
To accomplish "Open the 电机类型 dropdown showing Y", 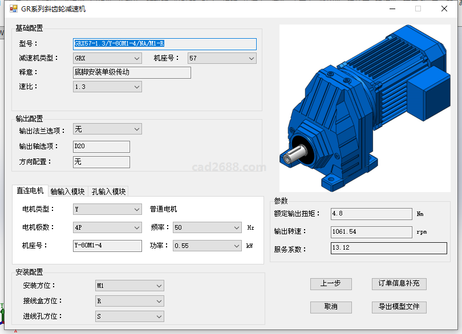I will coord(107,209).
